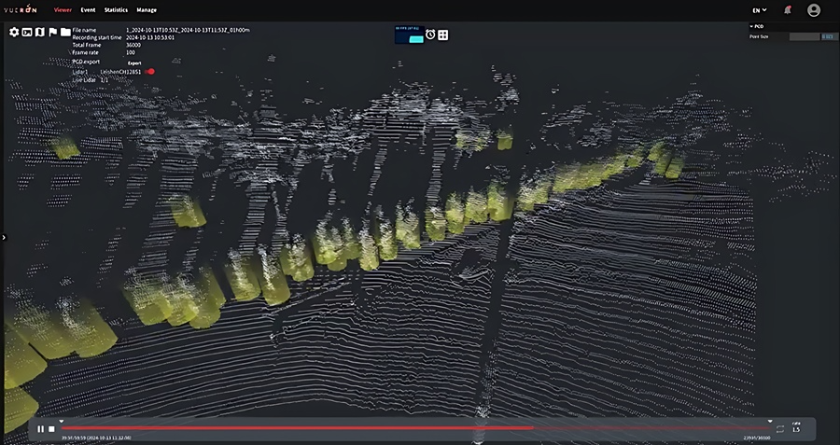Open the Statistics tab
The width and height of the screenshot is (840, 445).
[116, 9]
